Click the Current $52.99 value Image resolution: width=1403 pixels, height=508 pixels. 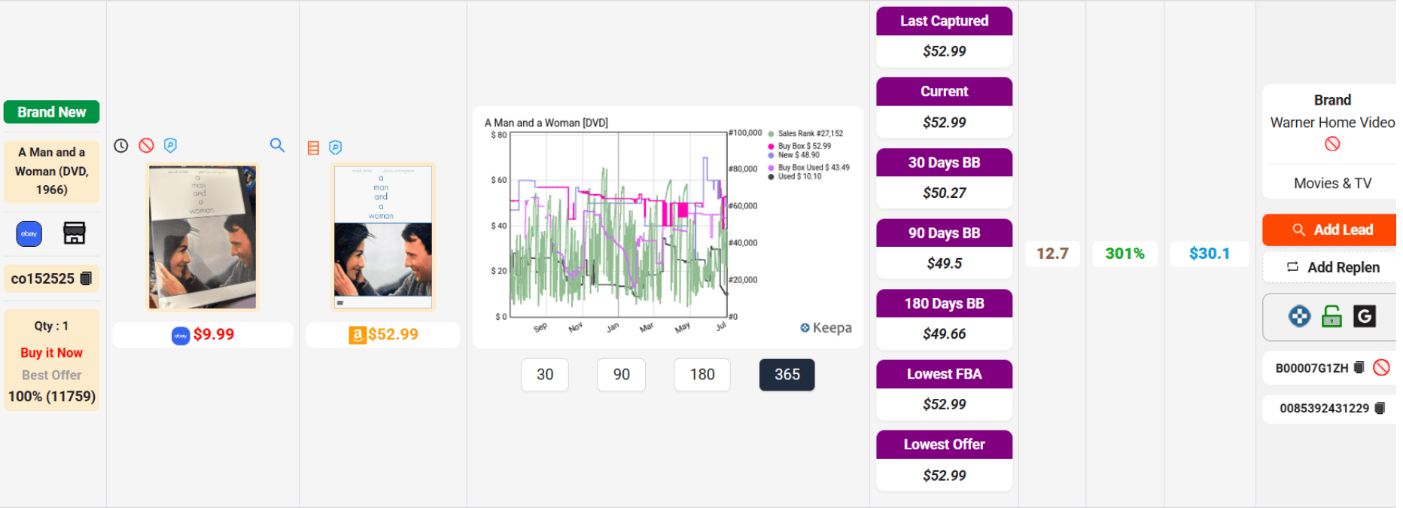click(x=945, y=122)
